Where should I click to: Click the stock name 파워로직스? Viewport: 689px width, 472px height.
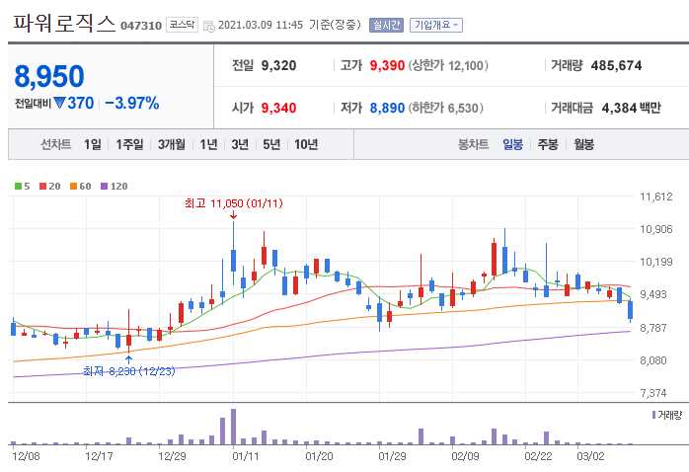pyautogui.click(x=64, y=24)
